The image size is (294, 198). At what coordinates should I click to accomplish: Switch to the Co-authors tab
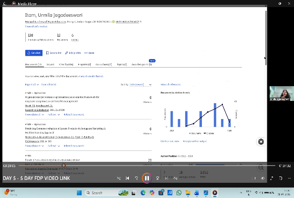click(x=104, y=64)
